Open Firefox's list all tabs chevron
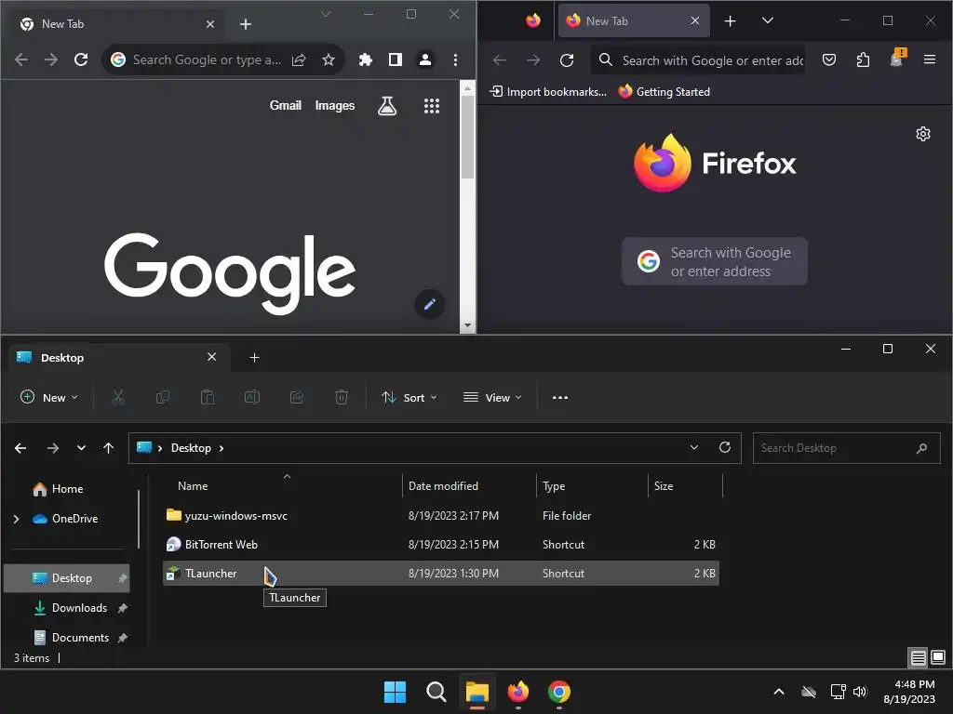 (x=768, y=20)
